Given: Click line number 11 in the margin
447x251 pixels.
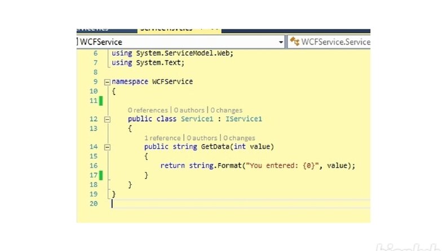Looking at the screenshot, I should coord(94,101).
